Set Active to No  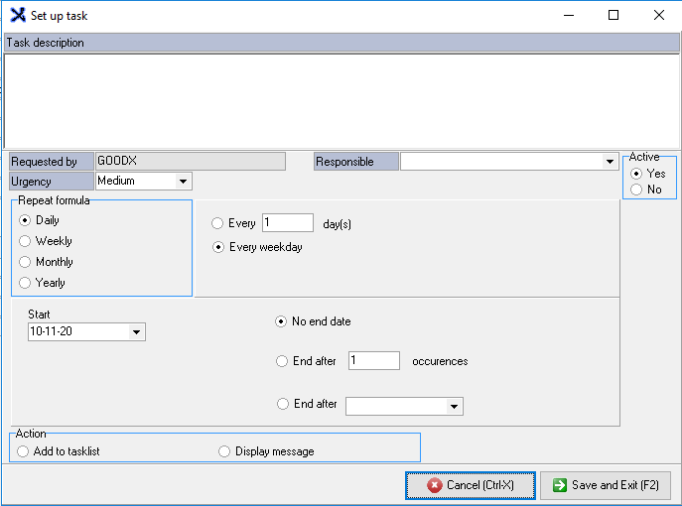point(636,190)
